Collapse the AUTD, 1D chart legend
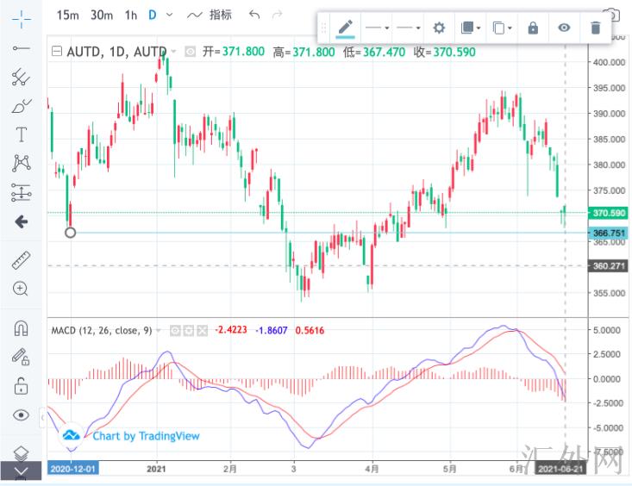632x486 pixels. (57, 52)
